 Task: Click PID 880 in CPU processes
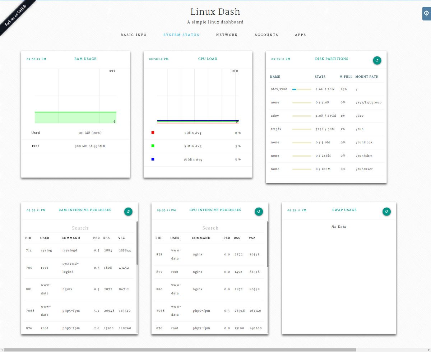159,289
